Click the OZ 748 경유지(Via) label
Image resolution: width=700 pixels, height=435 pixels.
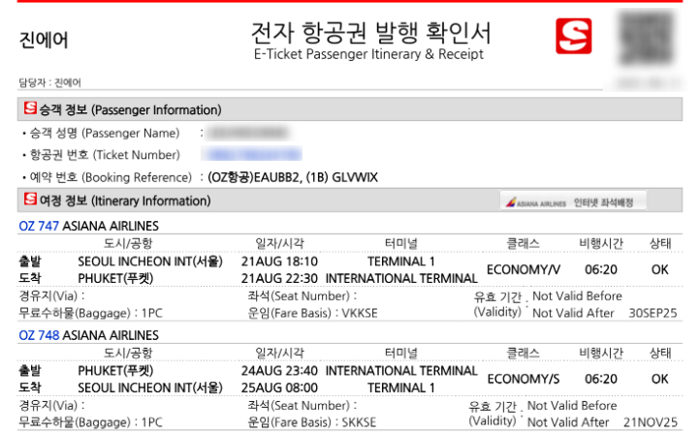click(51, 405)
